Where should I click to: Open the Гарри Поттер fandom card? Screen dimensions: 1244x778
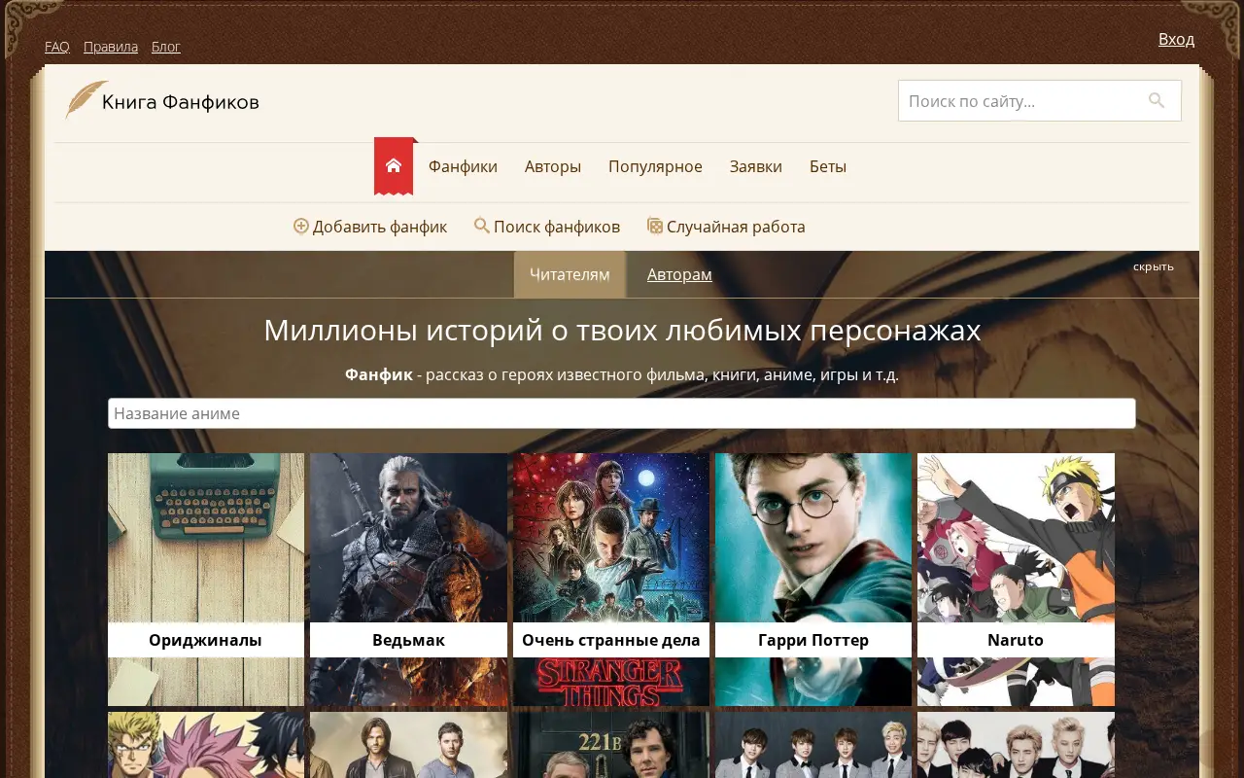pyautogui.click(x=813, y=580)
